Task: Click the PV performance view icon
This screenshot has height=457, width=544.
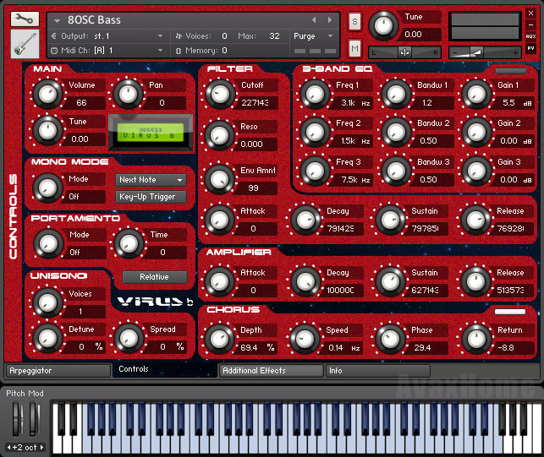Action: point(530,48)
